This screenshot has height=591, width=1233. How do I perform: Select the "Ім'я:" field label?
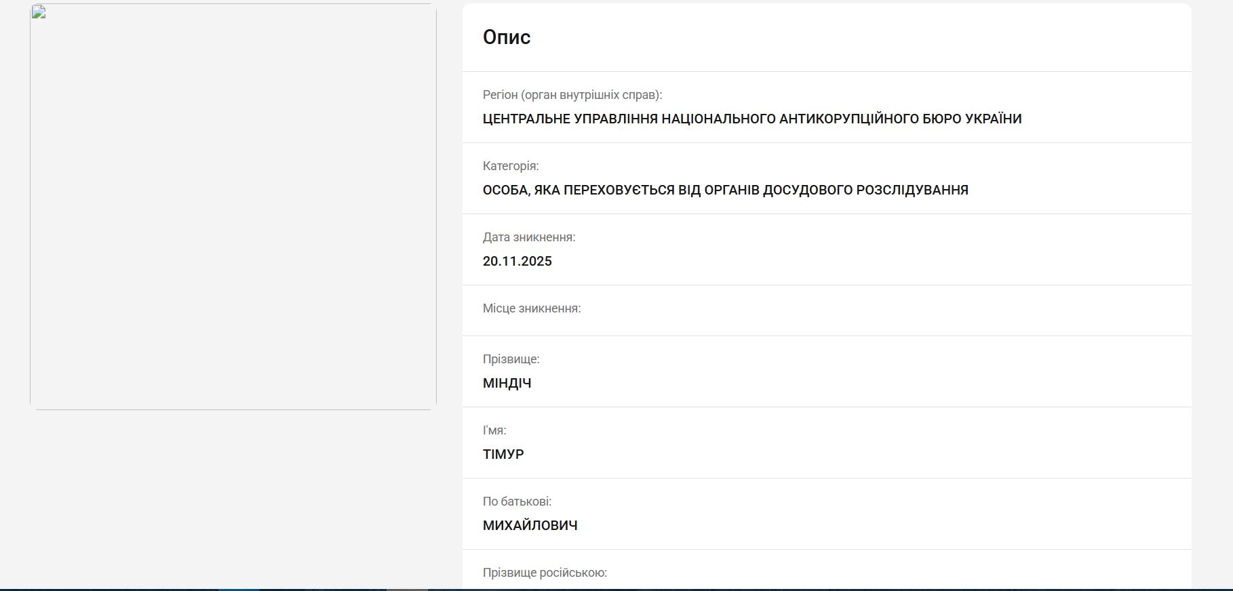[494, 430]
